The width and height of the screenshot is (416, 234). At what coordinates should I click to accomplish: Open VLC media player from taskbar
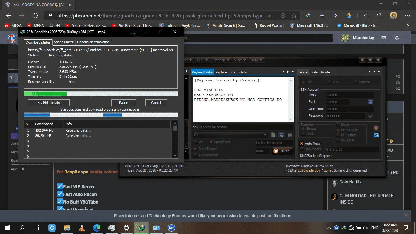pos(82,228)
